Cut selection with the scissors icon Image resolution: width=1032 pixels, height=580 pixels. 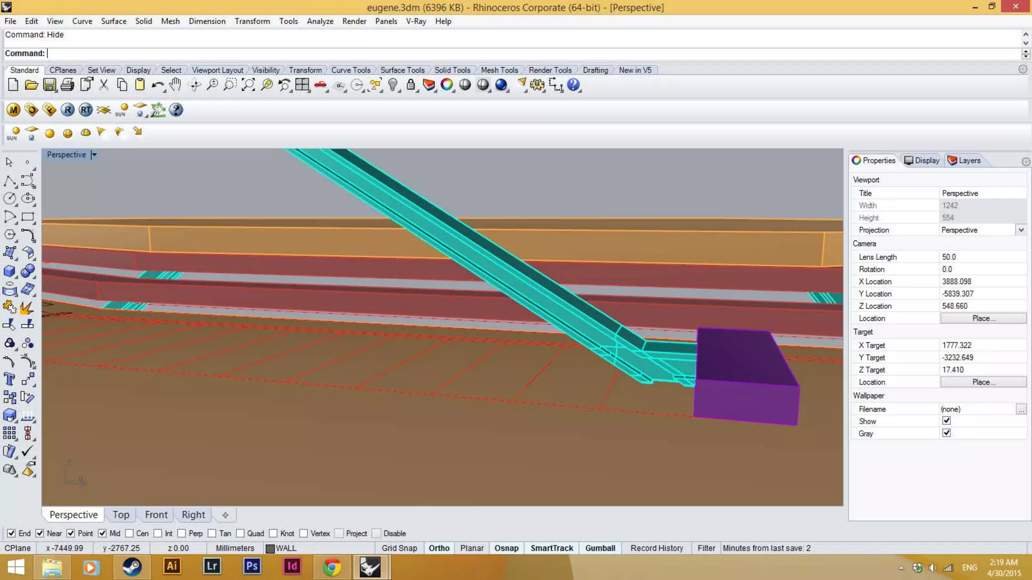tap(104, 85)
